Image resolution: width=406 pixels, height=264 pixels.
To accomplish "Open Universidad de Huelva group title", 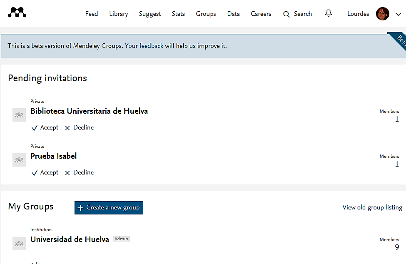I will 70,239.
